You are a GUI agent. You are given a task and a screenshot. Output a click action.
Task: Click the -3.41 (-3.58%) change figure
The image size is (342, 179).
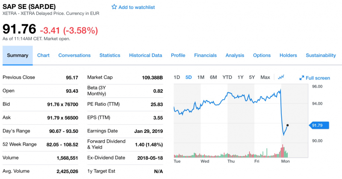[69, 30]
